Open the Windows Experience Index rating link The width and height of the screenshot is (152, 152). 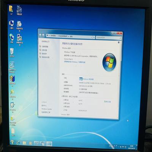tap(88, 79)
